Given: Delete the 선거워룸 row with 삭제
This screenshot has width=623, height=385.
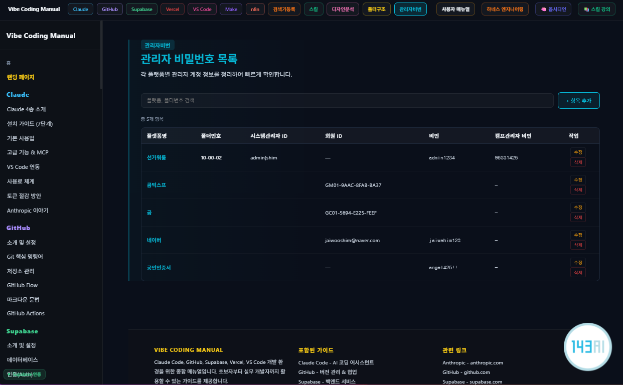Looking at the screenshot, I should pyautogui.click(x=578, y=162).
